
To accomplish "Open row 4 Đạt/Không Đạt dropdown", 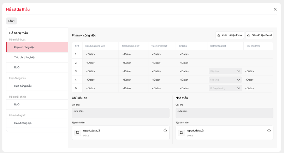I will point(225,80).
